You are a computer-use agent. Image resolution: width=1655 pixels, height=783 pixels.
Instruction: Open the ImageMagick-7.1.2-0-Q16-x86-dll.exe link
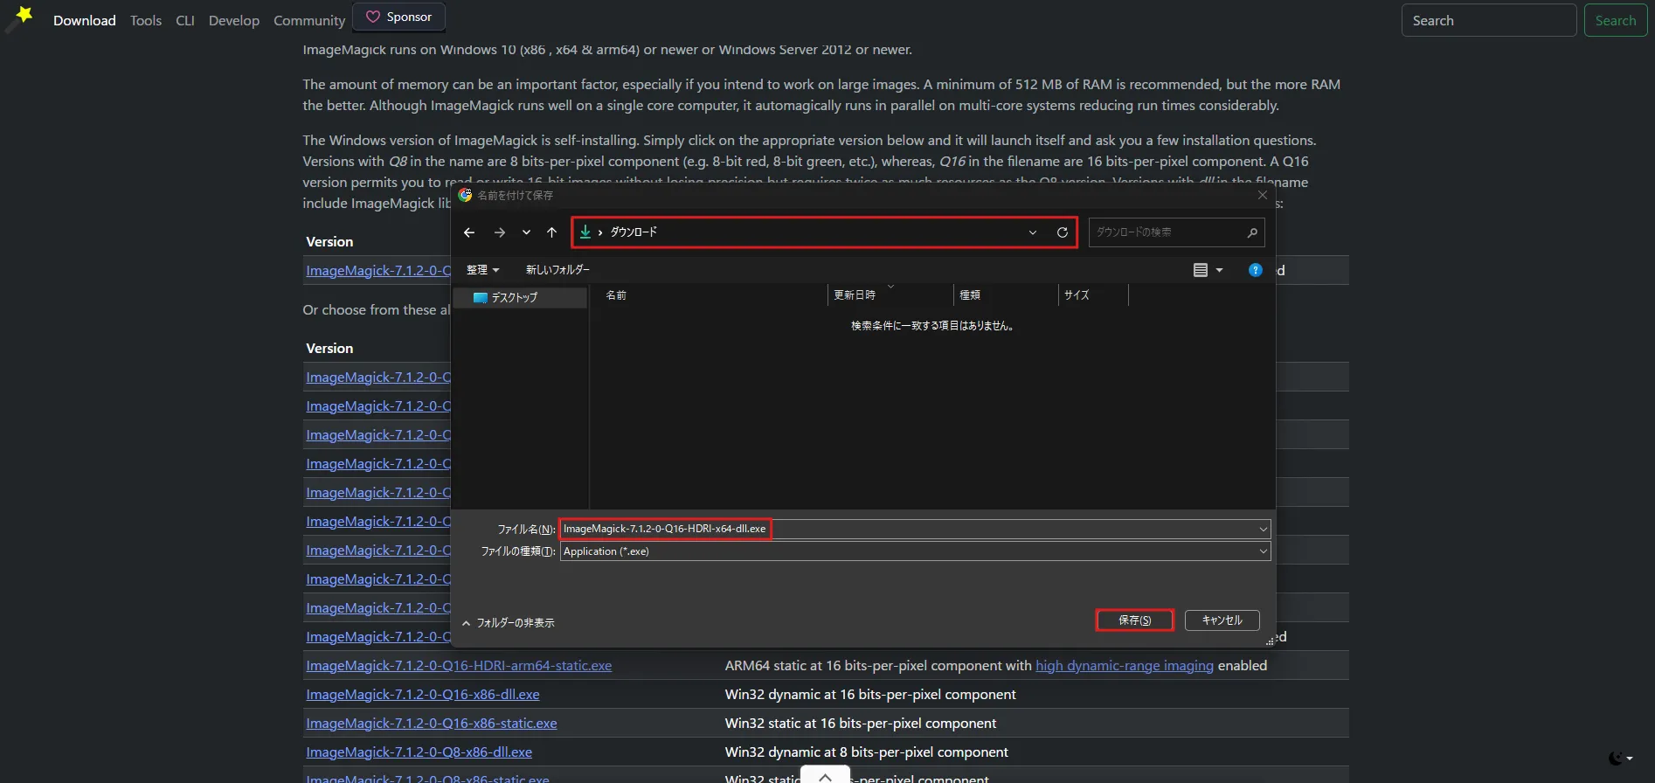(423, 695)
